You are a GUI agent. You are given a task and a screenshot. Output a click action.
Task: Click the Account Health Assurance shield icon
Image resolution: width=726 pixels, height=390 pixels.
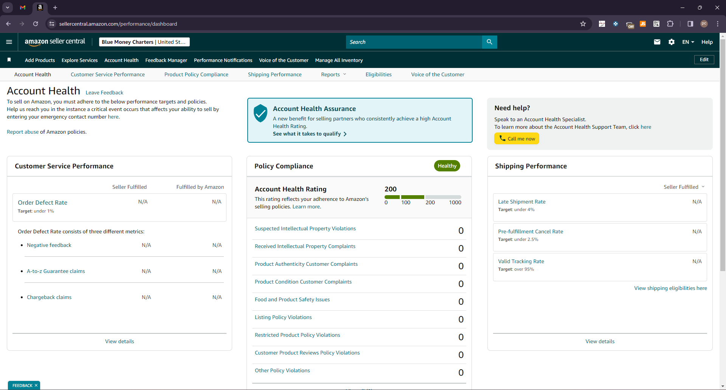261,113
